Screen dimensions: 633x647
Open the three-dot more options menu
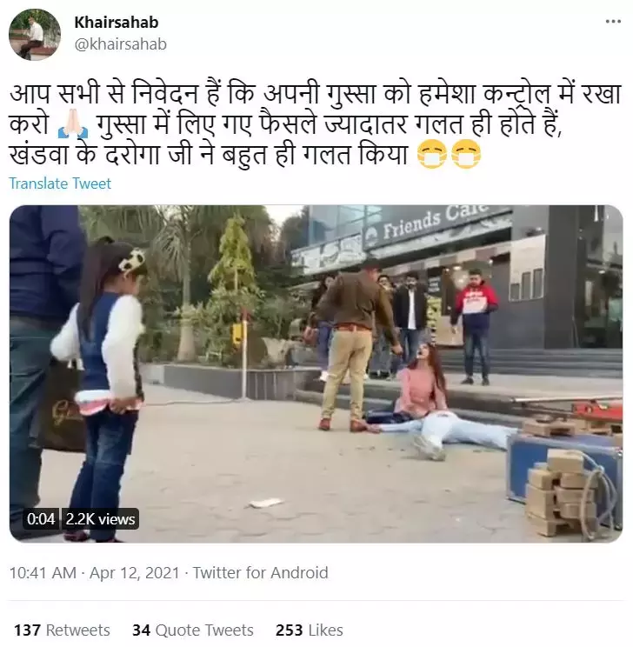pos(613,22)
